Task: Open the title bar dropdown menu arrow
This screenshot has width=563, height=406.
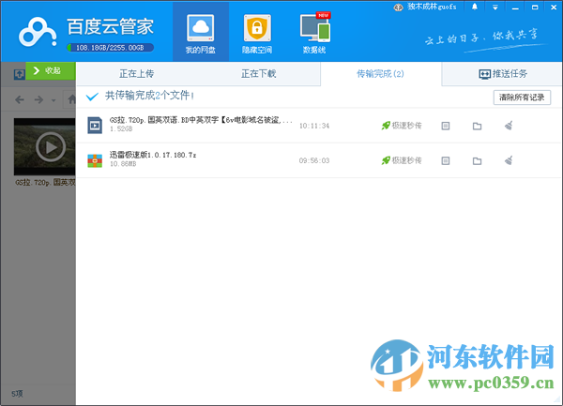Action: [495, 8]
